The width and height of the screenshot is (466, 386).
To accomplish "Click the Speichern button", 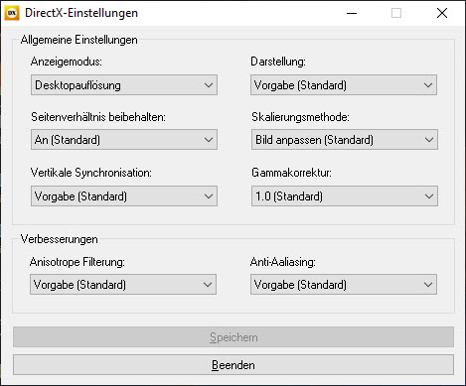I will 233,337.
